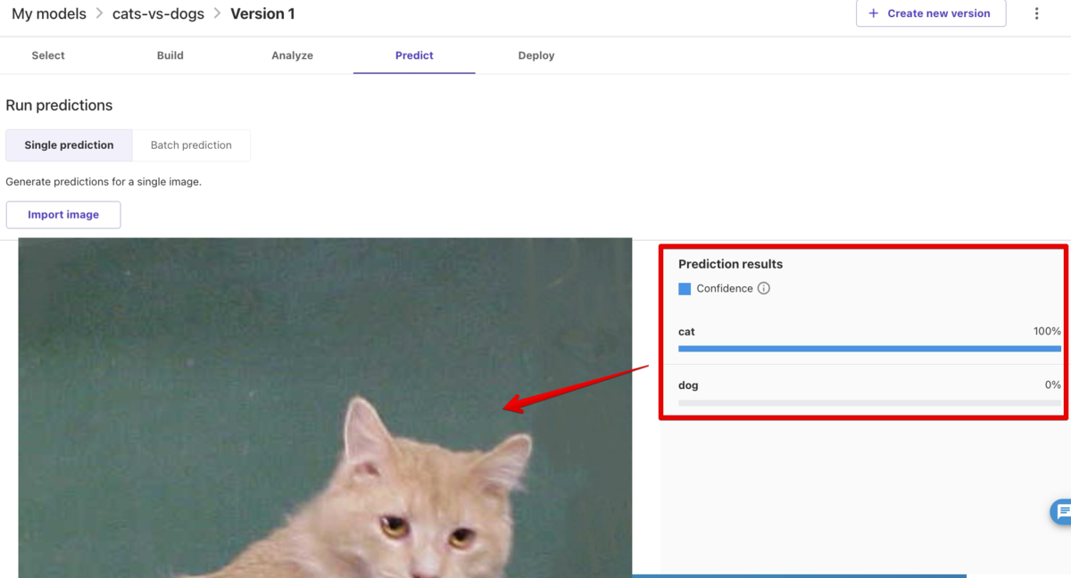Click the breadcrumb chevron after My models
Viewport: 1071px width, 578px height.
tap(100, 14)
